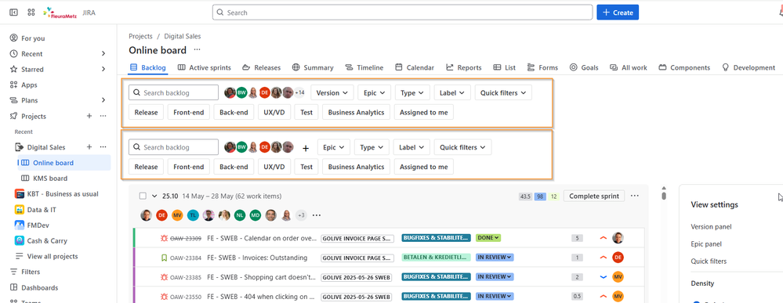Open the IN REVIEW status dropdown of OAW-23384

coord(495,258)
